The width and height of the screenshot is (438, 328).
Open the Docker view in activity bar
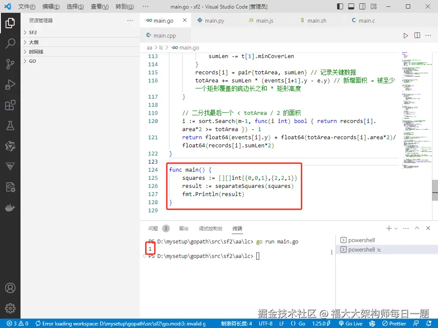[x=10, y=208]
